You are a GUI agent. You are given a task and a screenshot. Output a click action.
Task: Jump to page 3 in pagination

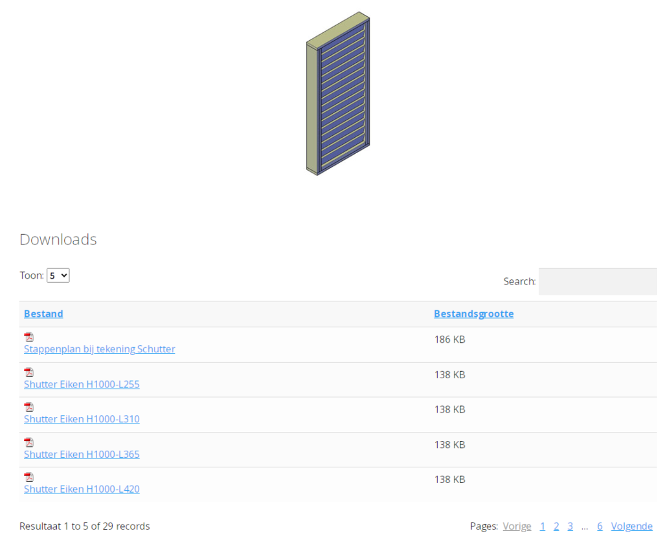click(x=570, y=526)
